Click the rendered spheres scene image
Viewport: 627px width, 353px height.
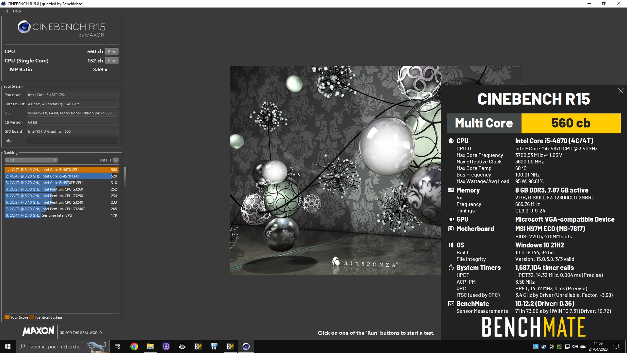point(335,170)
